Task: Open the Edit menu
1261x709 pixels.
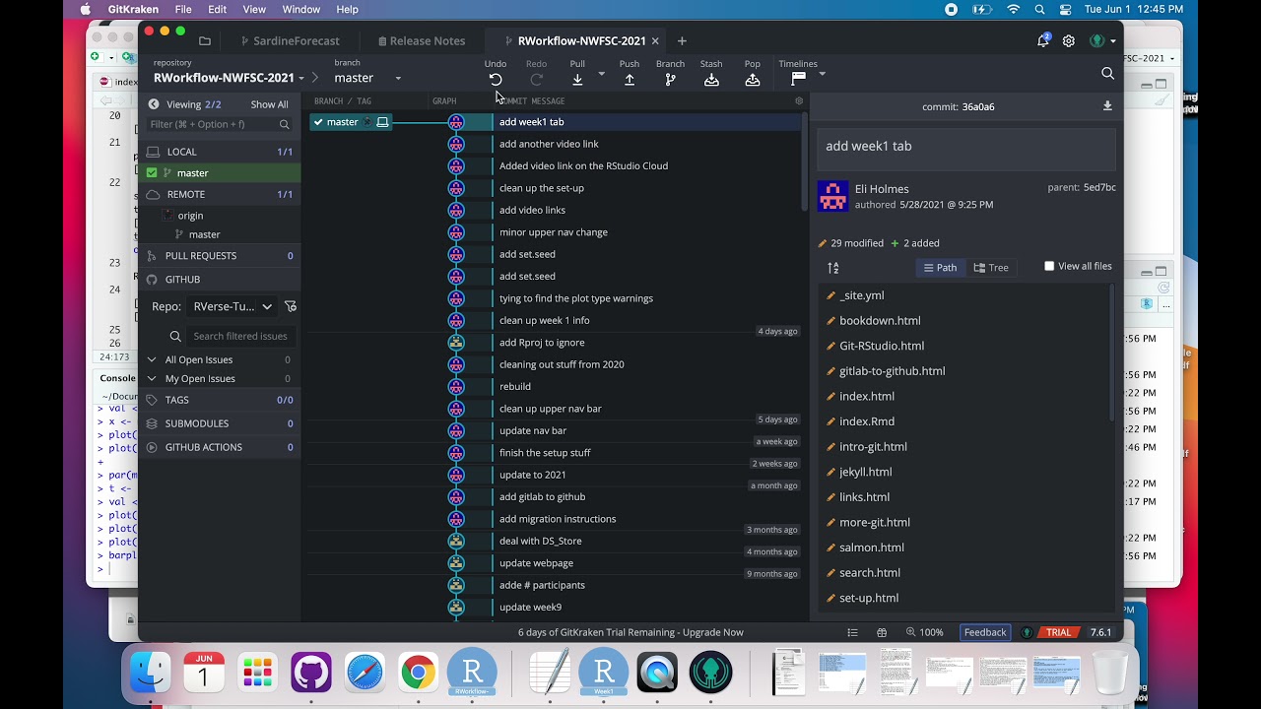Action: pos(218,9)
